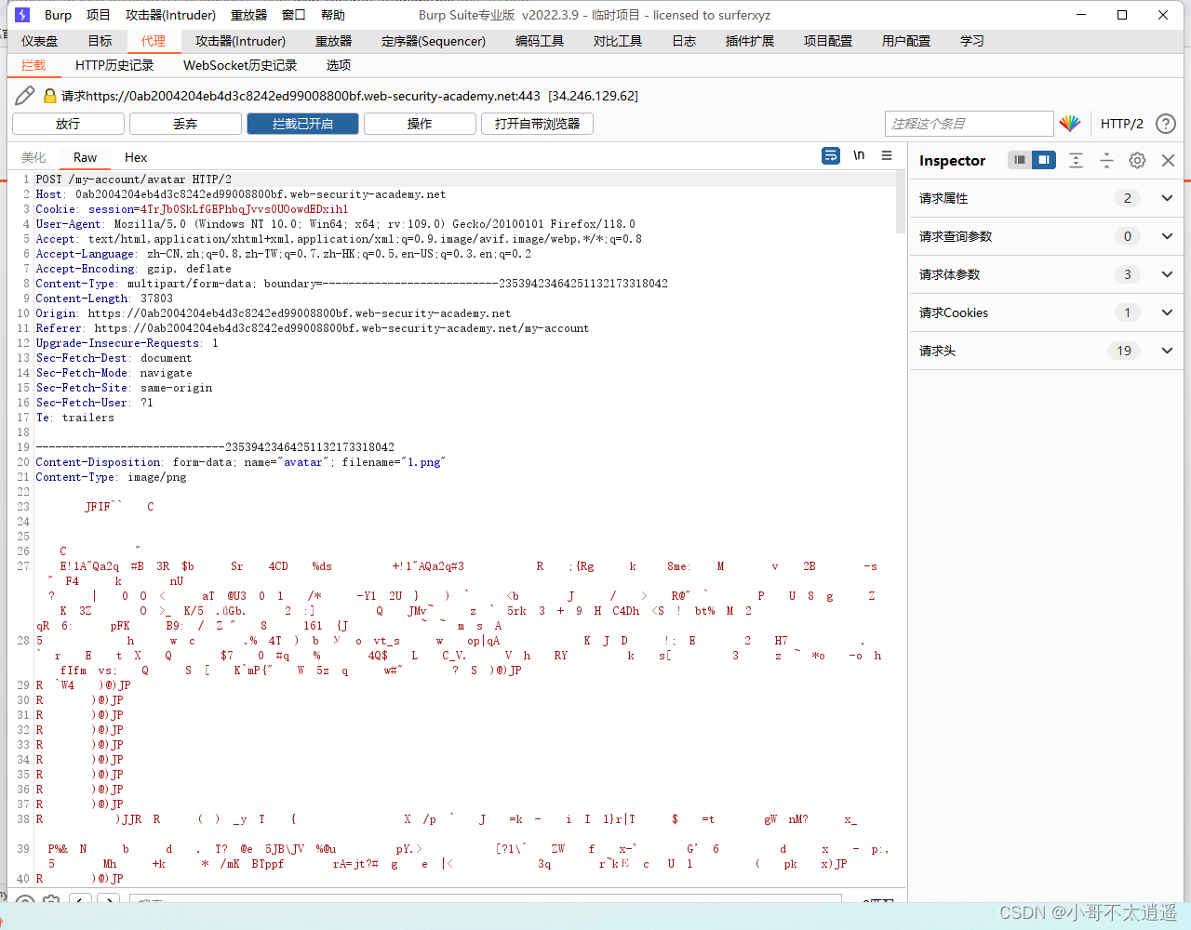Switch to the 项目配置 tab
The image size is (1191, 930).
(x=828, y=41)
